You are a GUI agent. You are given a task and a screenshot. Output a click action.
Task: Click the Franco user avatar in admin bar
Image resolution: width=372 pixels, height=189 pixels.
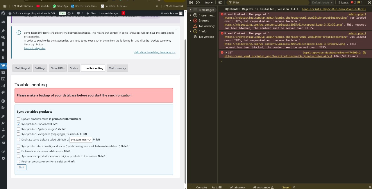(x=181, y=13)
